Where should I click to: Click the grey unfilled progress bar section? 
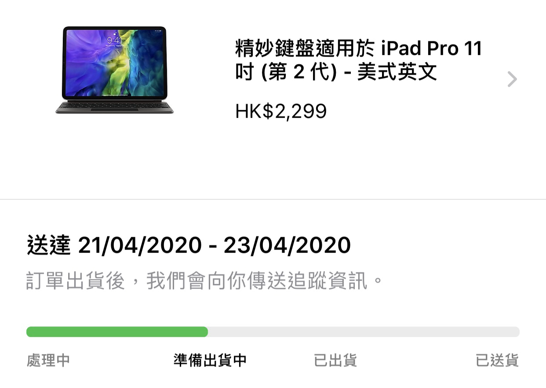(364, 332)
